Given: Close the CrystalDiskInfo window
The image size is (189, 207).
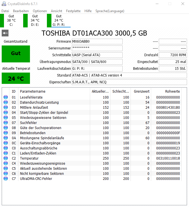Looking at the screenshot, I should [183, 4].
